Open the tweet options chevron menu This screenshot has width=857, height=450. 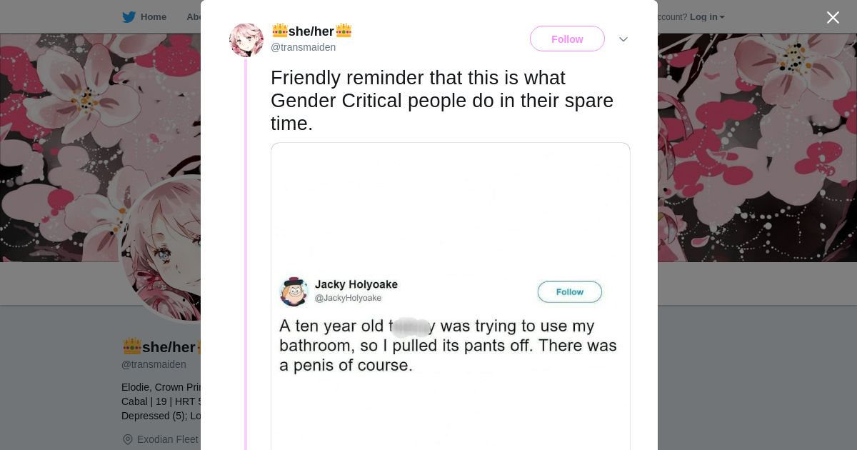tap(623, 39)
